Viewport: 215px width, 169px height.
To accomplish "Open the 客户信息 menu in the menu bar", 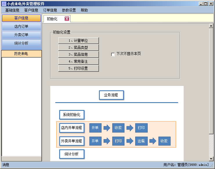I will coord(31,10).
